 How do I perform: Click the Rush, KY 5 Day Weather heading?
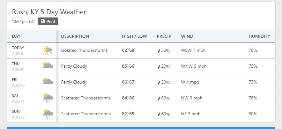coord(49,12)
